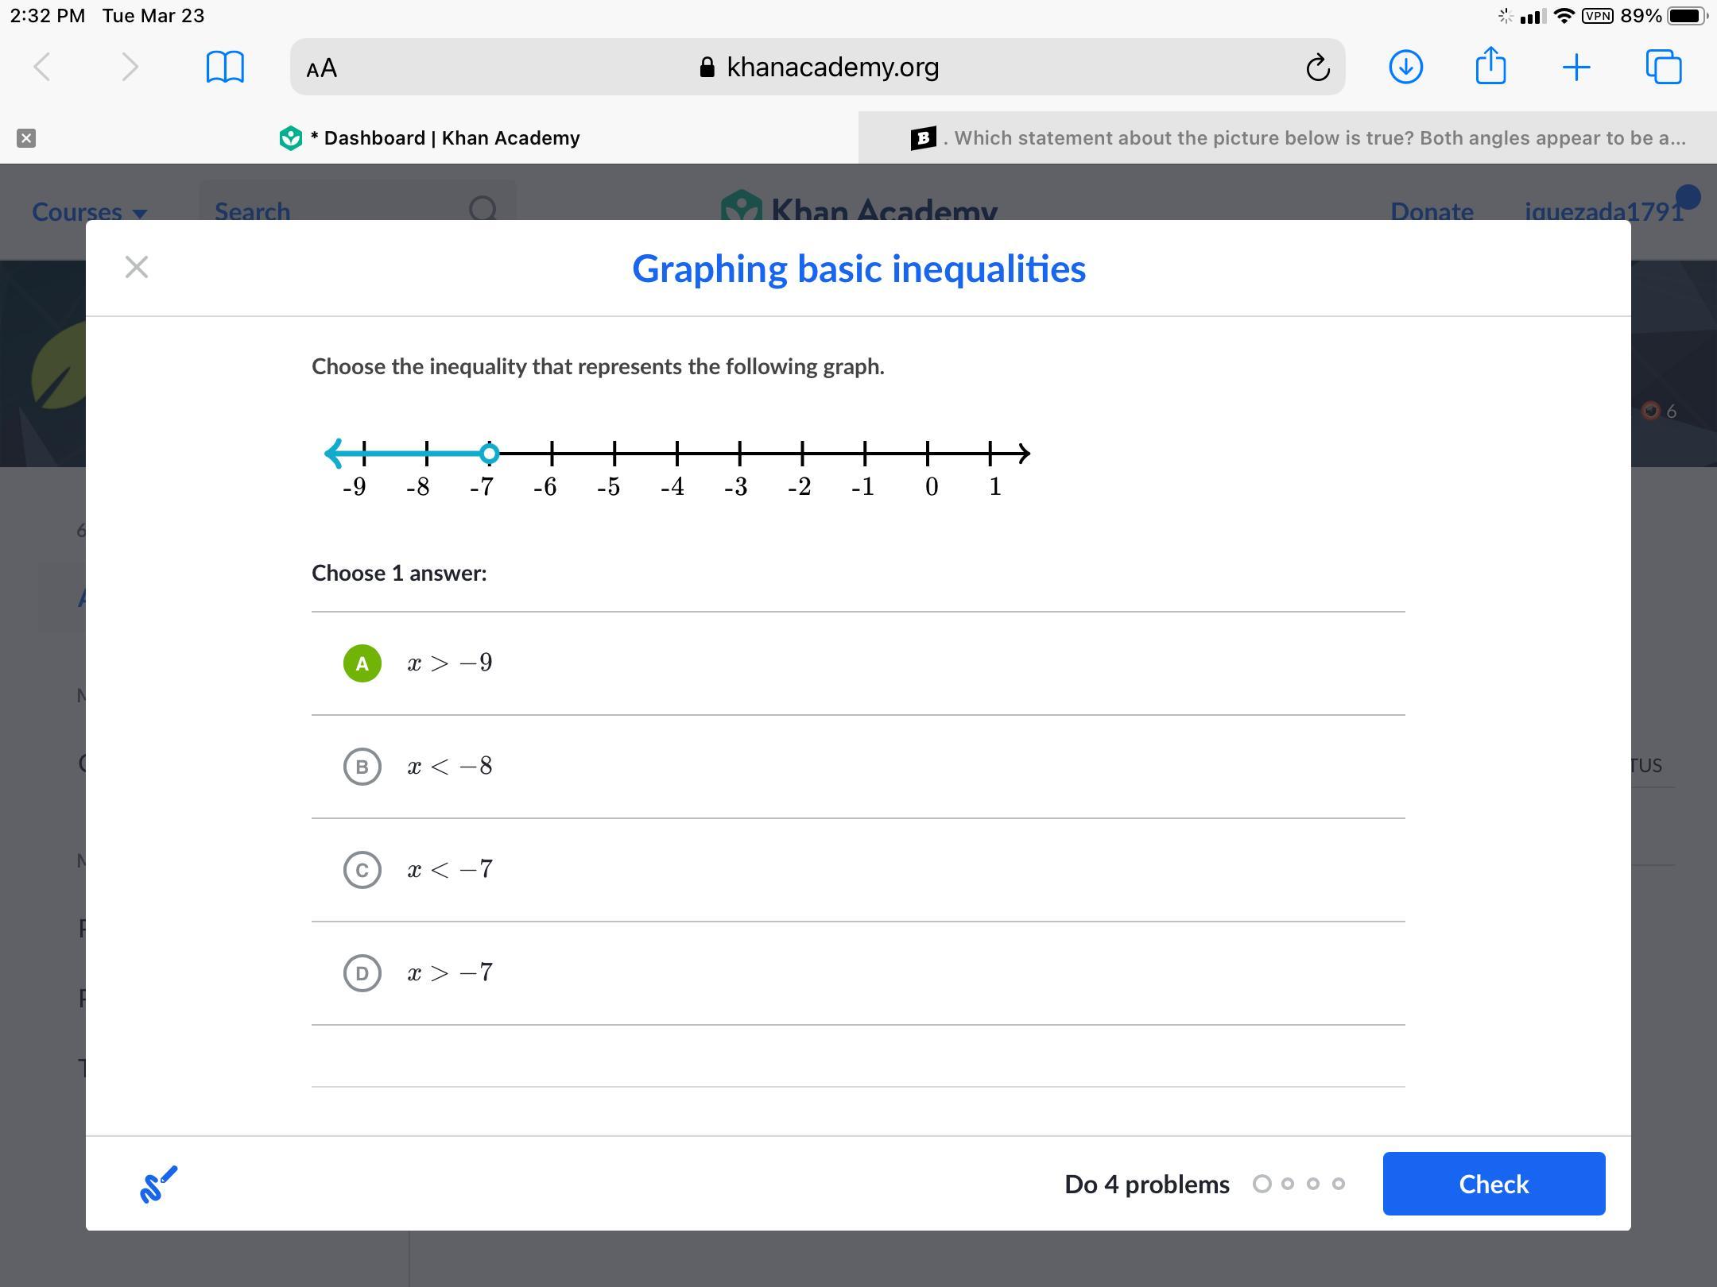The width and height of the screenshot is (1717, 1287).
Task: Close the Dashboard Khan Academy tab
Action: 26,138
